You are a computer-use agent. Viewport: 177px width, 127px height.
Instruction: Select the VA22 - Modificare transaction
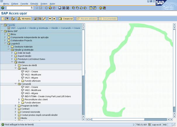tap(33, 75)
